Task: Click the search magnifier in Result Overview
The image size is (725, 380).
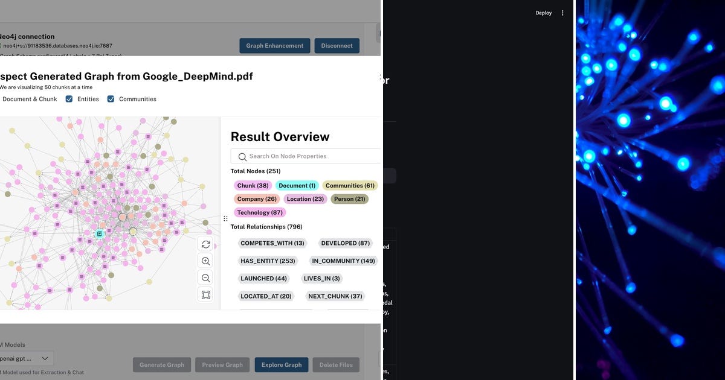Action: click(242, 156)
